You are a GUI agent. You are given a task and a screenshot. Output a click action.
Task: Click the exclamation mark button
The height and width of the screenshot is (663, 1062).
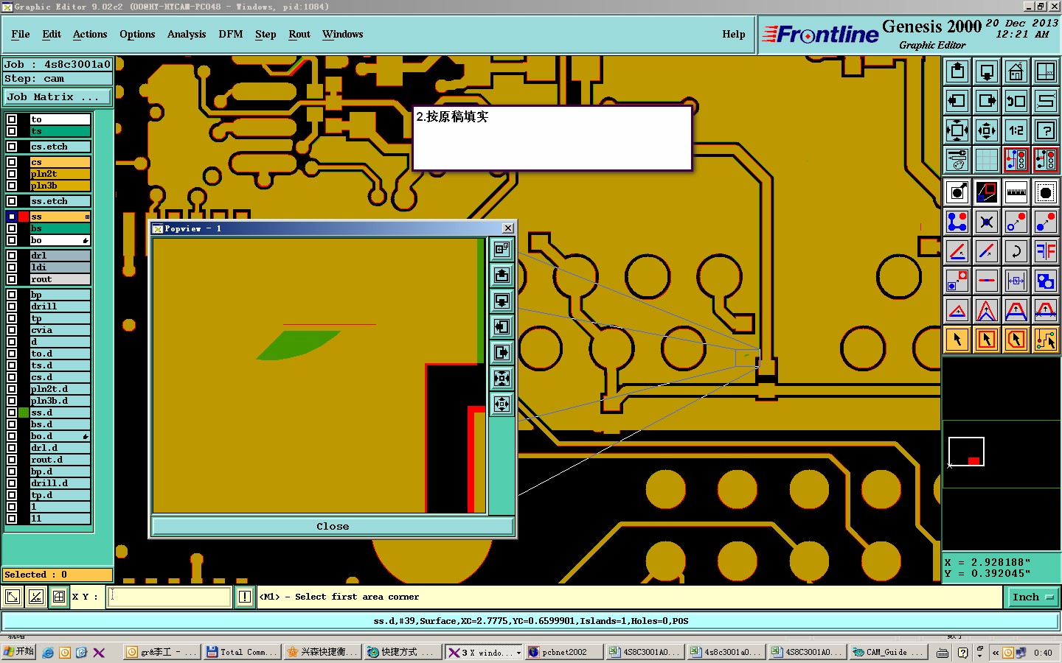pyautogui.click(x=245, y=597)
